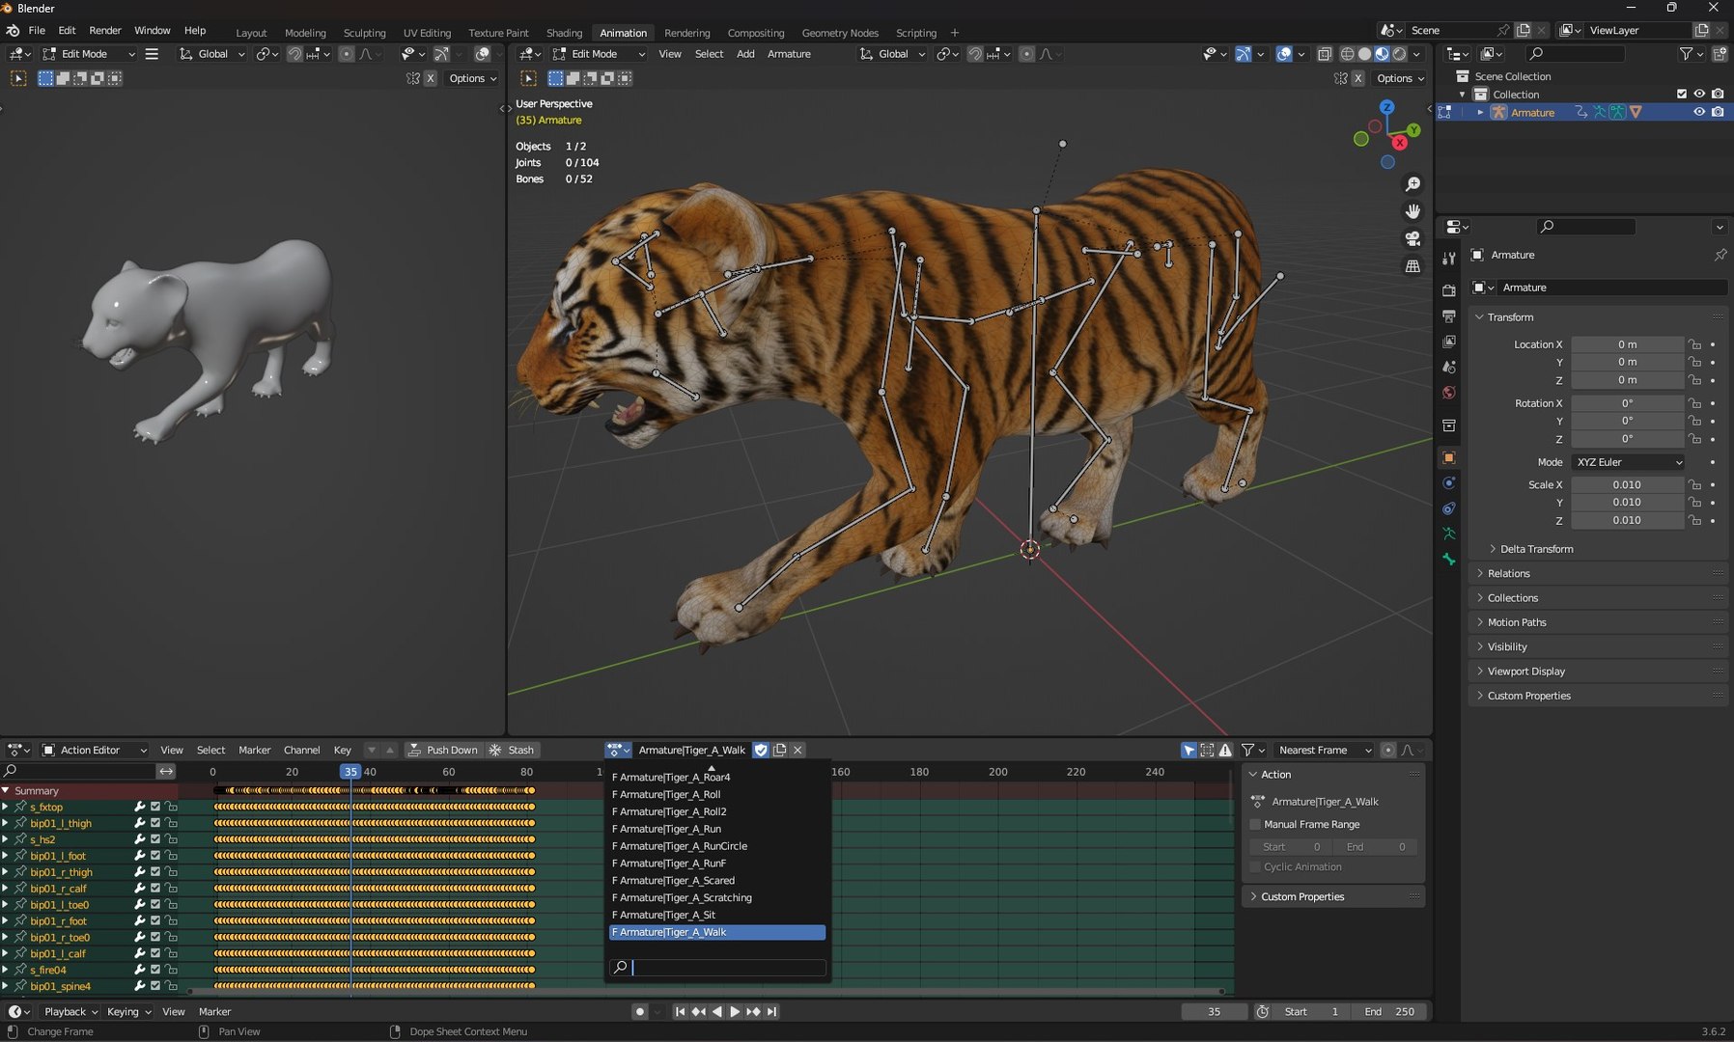Screen dimensions: 1734x1042
Task: Jump to next keyframe
Action: (x=753, y=1011)
